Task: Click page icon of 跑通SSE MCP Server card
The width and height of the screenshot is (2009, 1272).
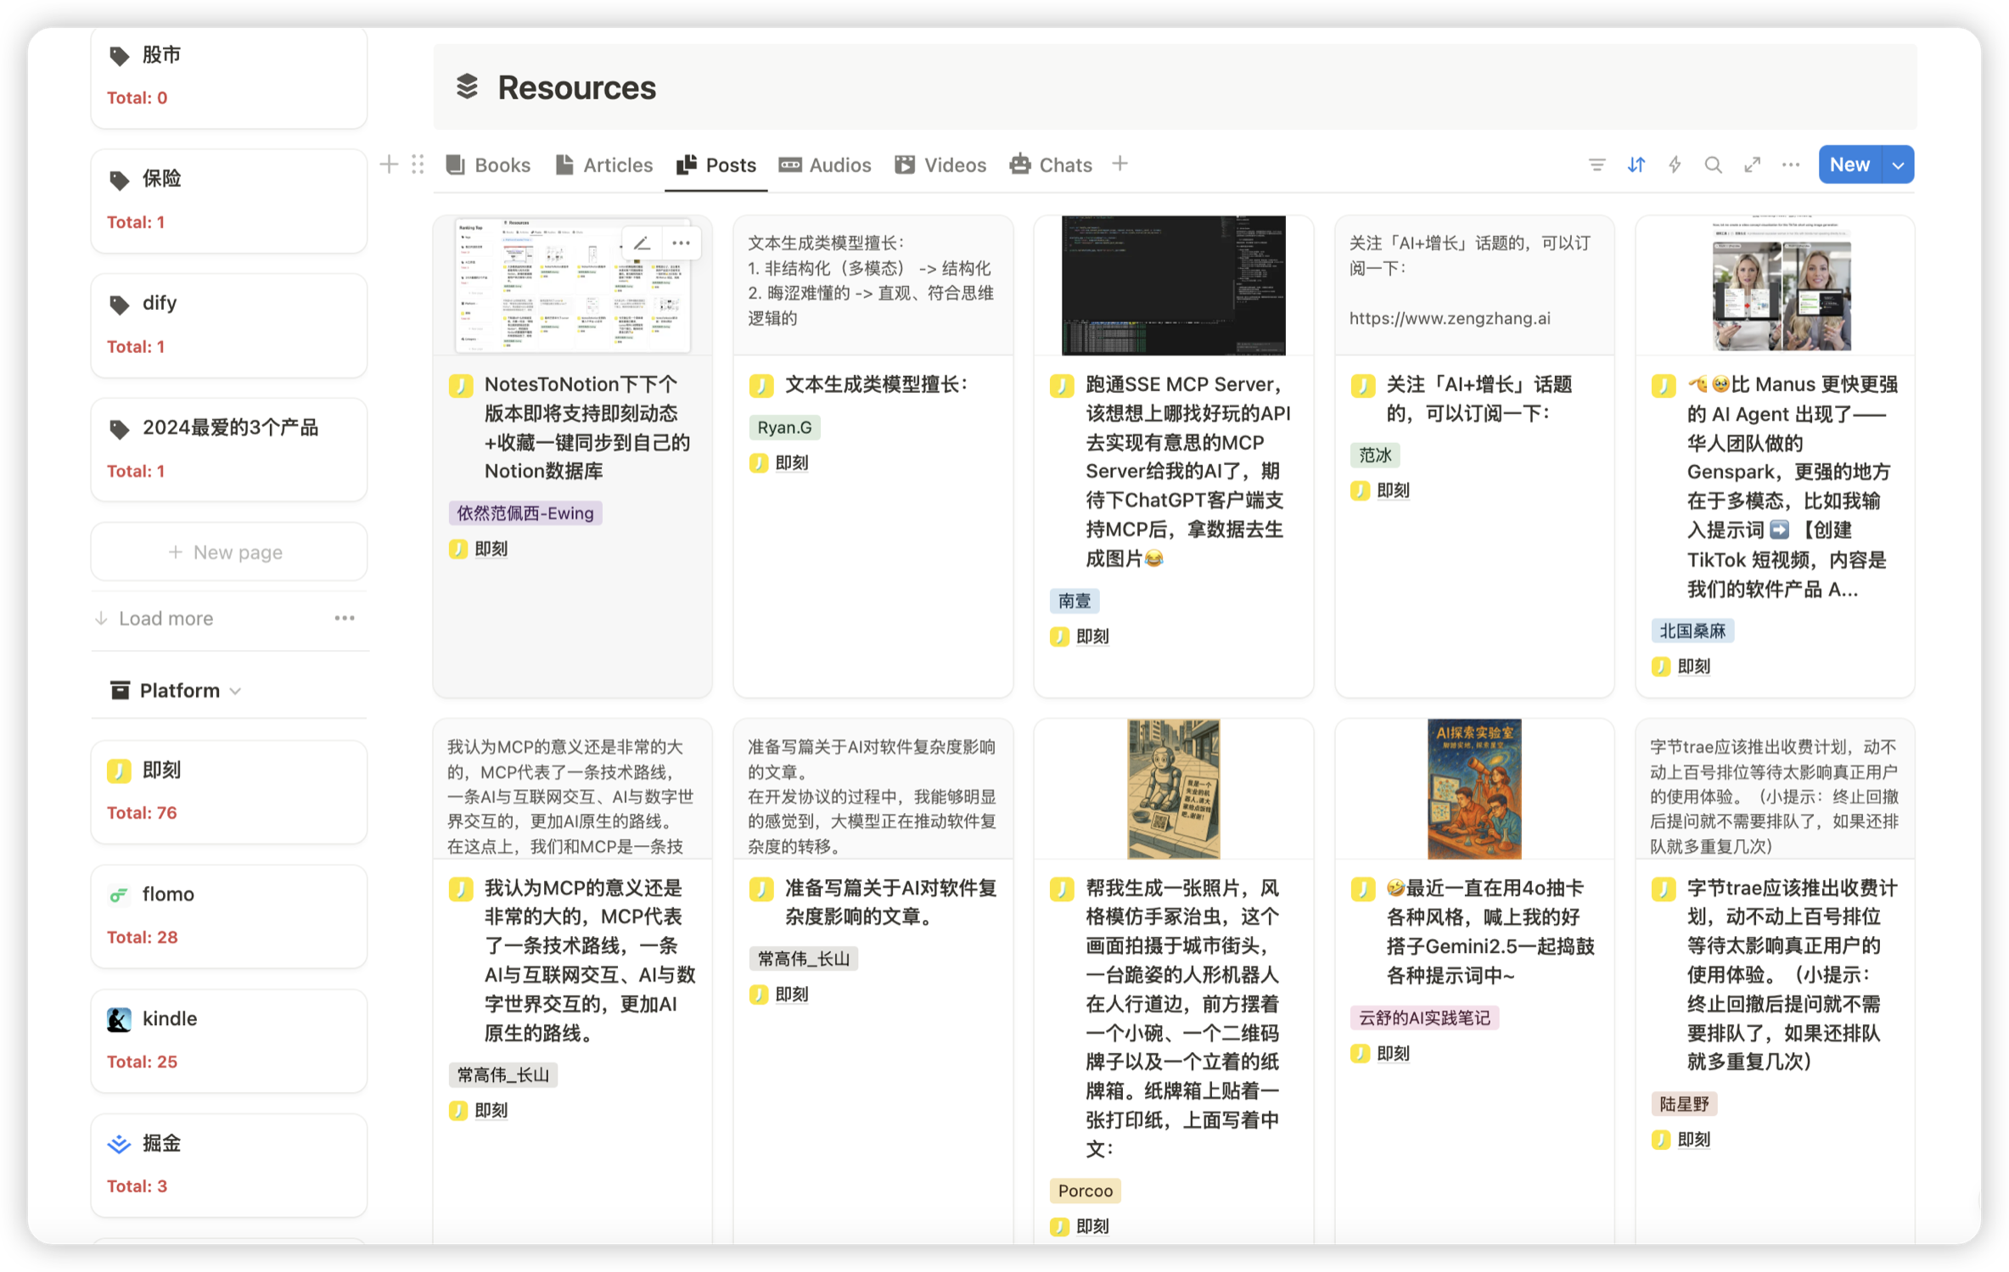Action: [x=1061, y=385]
